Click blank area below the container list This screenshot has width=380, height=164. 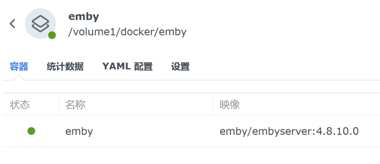point(191,156)
